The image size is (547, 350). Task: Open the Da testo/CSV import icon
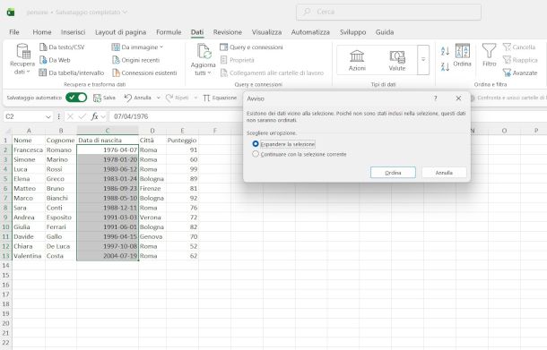pos(43,47)
